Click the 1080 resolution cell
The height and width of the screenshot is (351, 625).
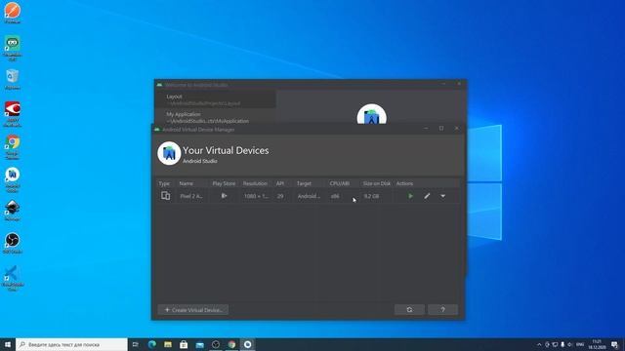(x=256, y=196)
